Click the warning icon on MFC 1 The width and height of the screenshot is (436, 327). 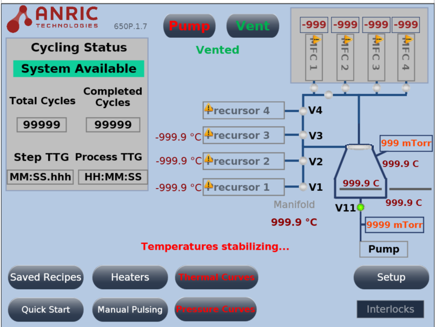point(316,39)
